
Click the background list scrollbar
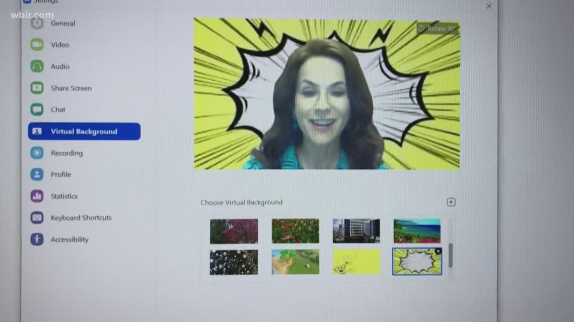[450, 255]
